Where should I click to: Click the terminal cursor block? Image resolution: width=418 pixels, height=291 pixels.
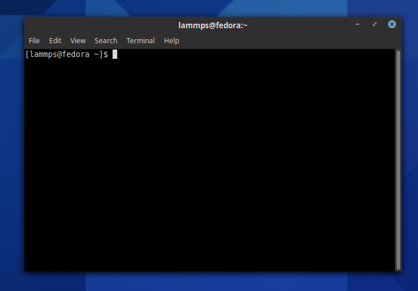tap(115, 54)
